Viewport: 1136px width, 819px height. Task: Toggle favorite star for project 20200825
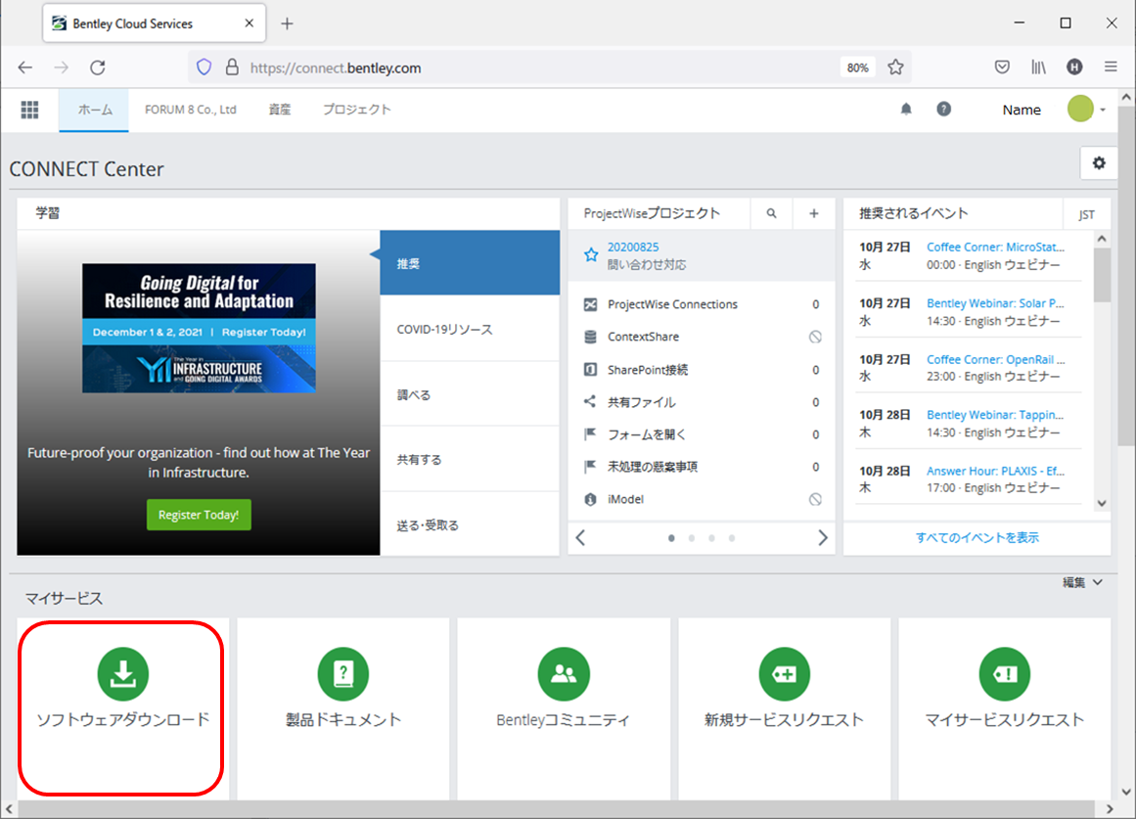tap(591, 255)
